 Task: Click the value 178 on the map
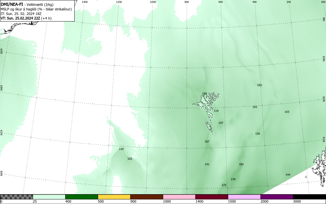233,179
